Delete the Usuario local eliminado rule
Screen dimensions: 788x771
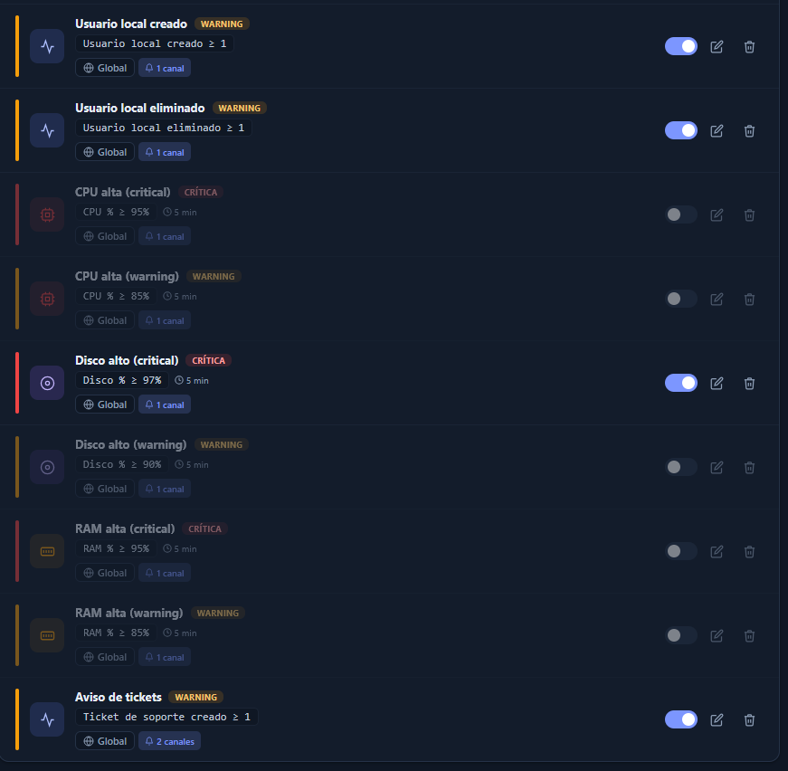pos(749,130)
